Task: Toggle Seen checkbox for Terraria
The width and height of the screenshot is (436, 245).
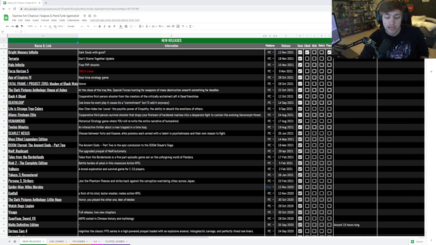Action: coord(300,59)
